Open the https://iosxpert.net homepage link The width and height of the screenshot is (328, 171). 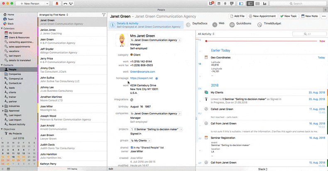[142, 78]
